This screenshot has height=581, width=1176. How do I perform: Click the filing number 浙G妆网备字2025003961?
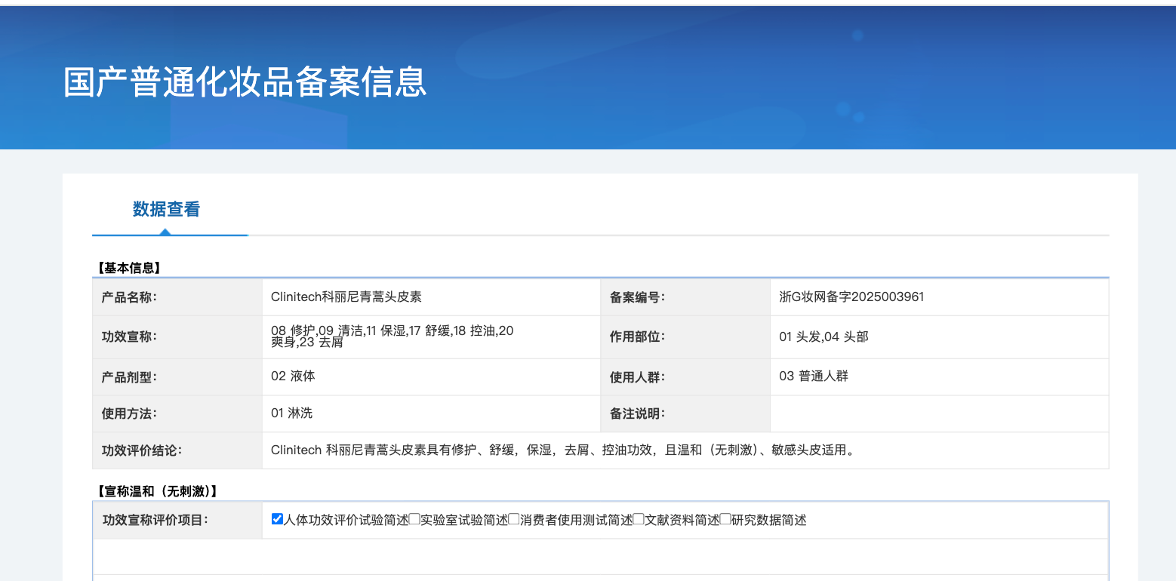(851, 297)
